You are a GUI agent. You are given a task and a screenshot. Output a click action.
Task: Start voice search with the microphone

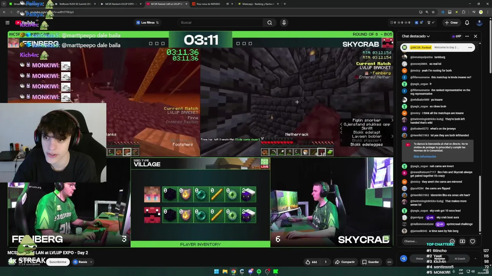coord(284,23)
